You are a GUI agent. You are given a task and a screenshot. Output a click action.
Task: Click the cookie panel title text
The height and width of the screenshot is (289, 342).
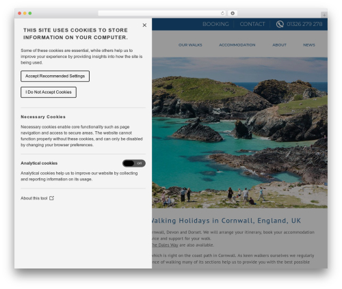[75, 33]
